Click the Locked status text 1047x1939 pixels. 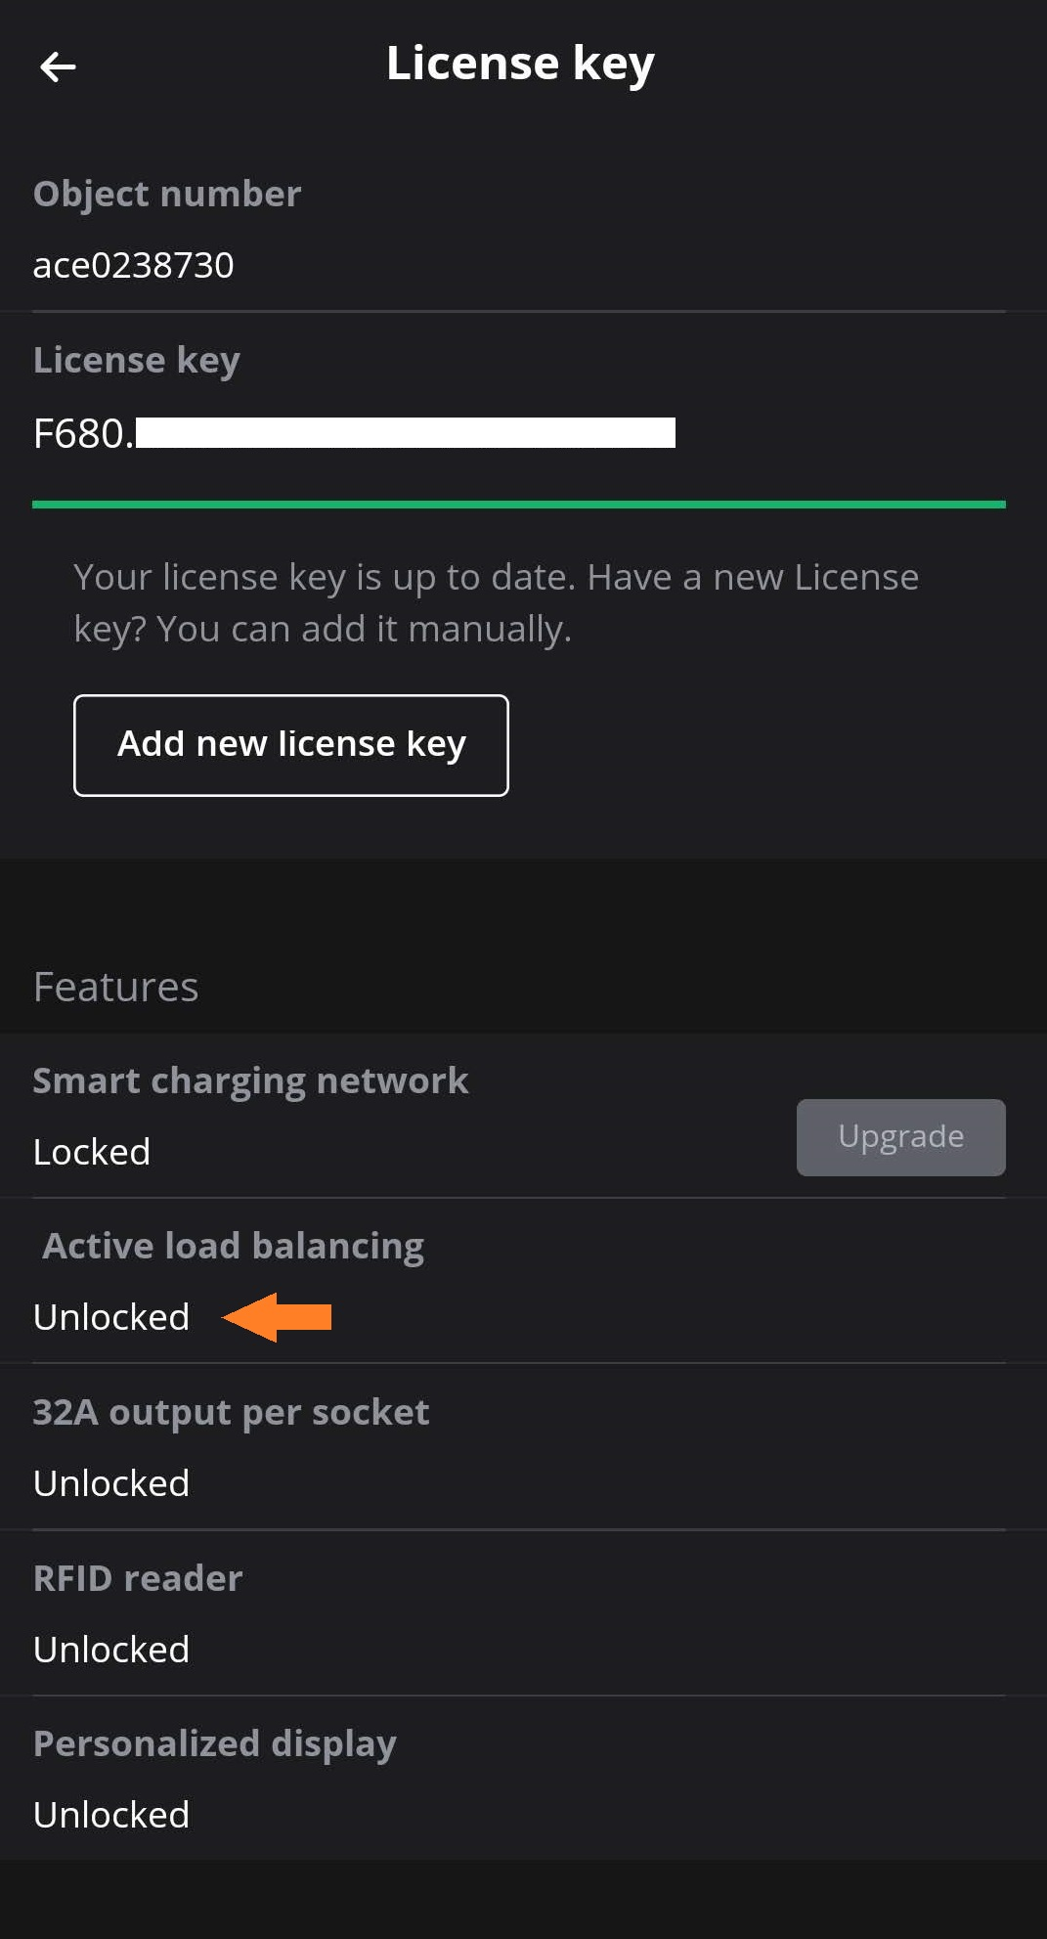(x=92, y=1152)
